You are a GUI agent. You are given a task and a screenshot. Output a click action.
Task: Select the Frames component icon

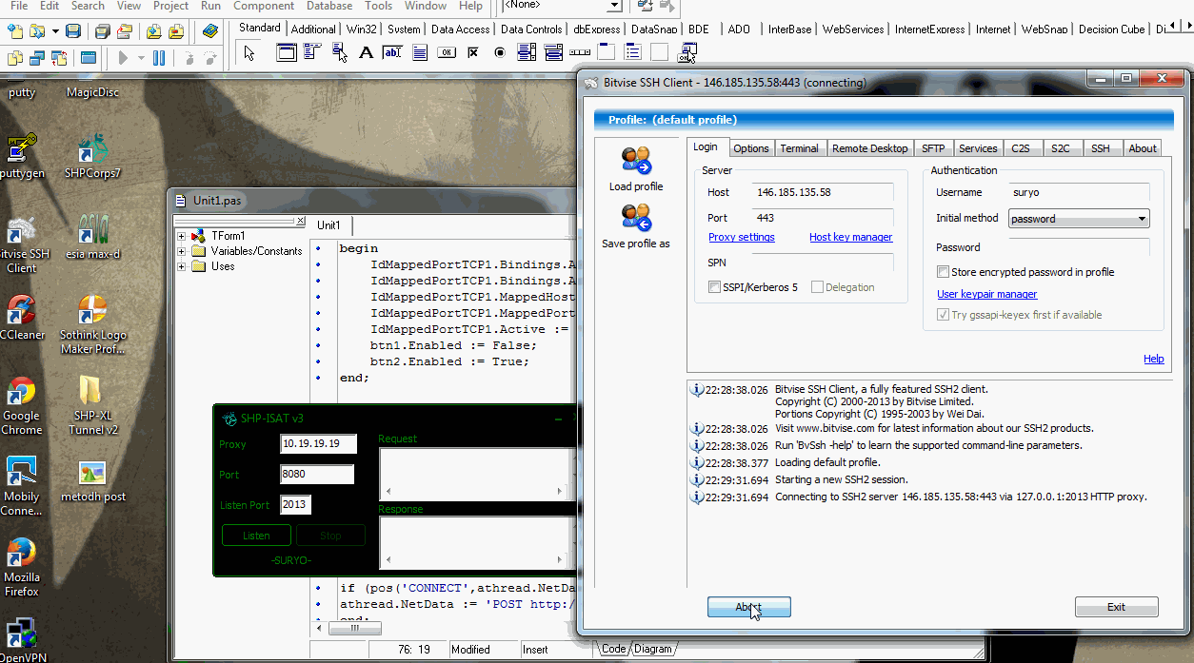click(x=286, y=52)
